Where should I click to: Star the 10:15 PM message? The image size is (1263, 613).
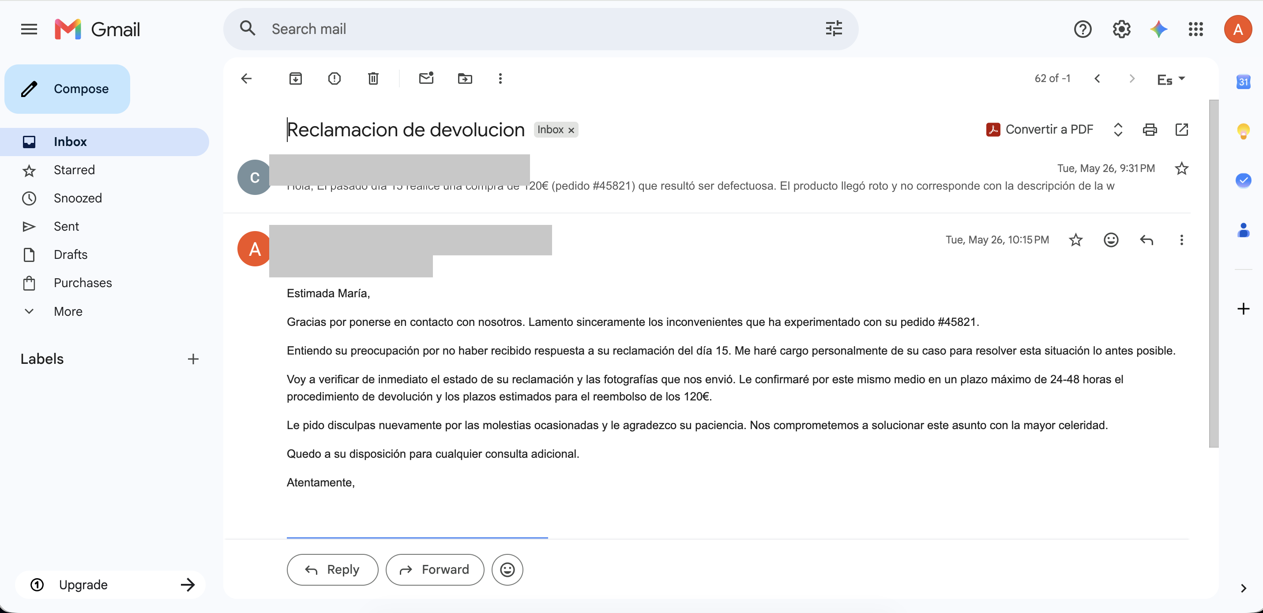pos(1076,239)
